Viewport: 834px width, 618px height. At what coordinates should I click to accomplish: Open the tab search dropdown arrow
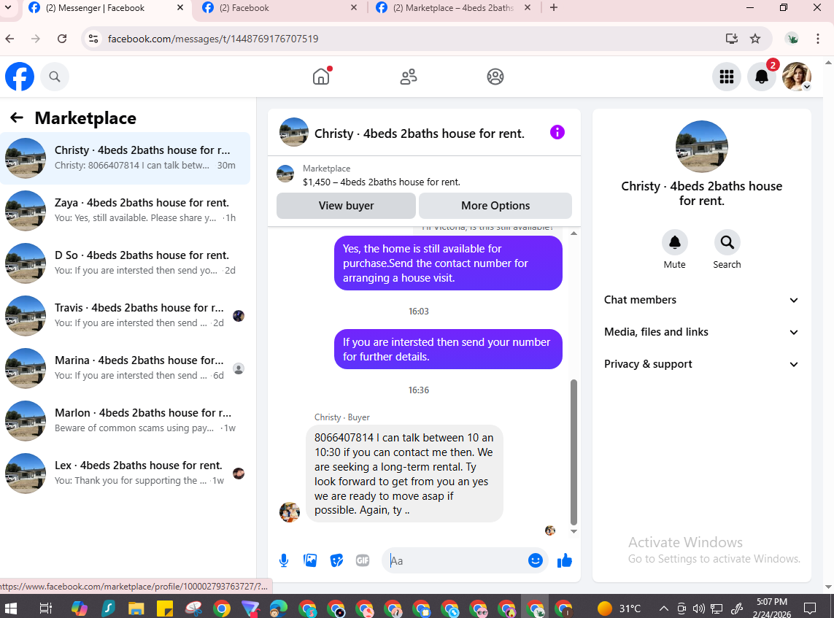(8, 7)
